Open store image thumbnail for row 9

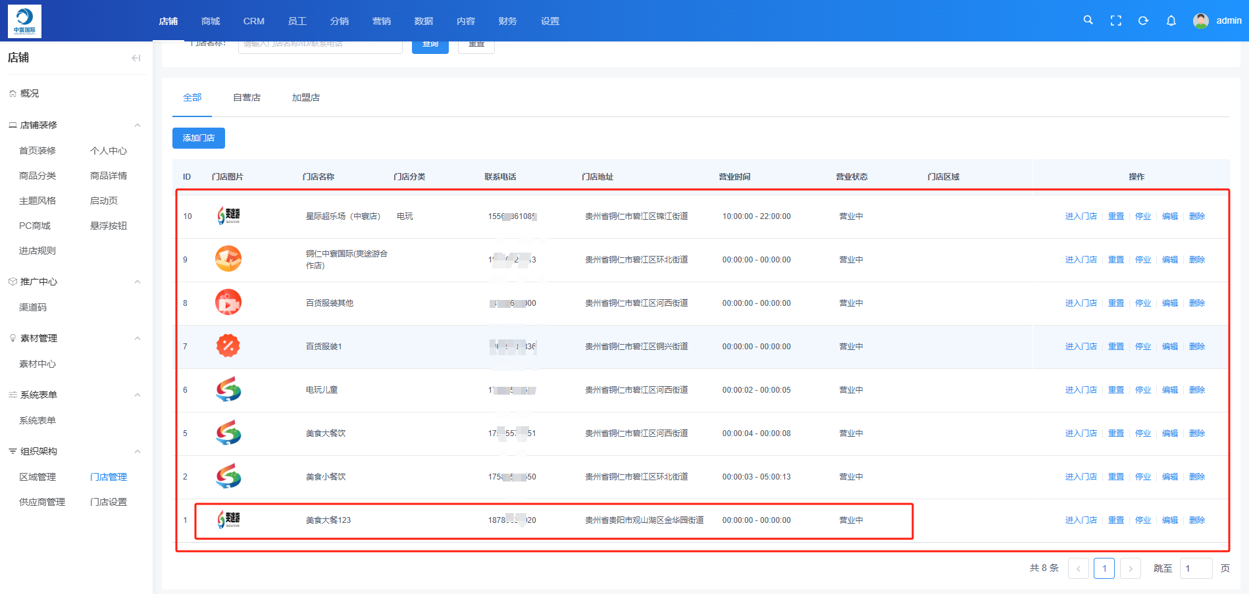tap(228, 259)
